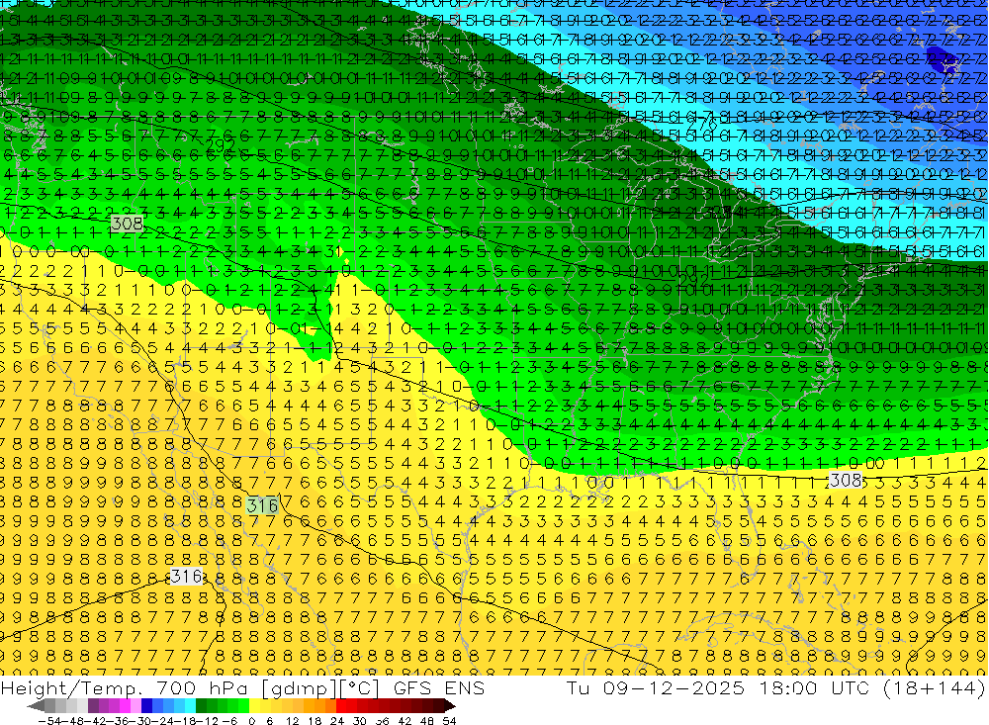Select the green-highlighted 316 contour label
Screen dimensions: 989x725
click(x=262, y=505)
